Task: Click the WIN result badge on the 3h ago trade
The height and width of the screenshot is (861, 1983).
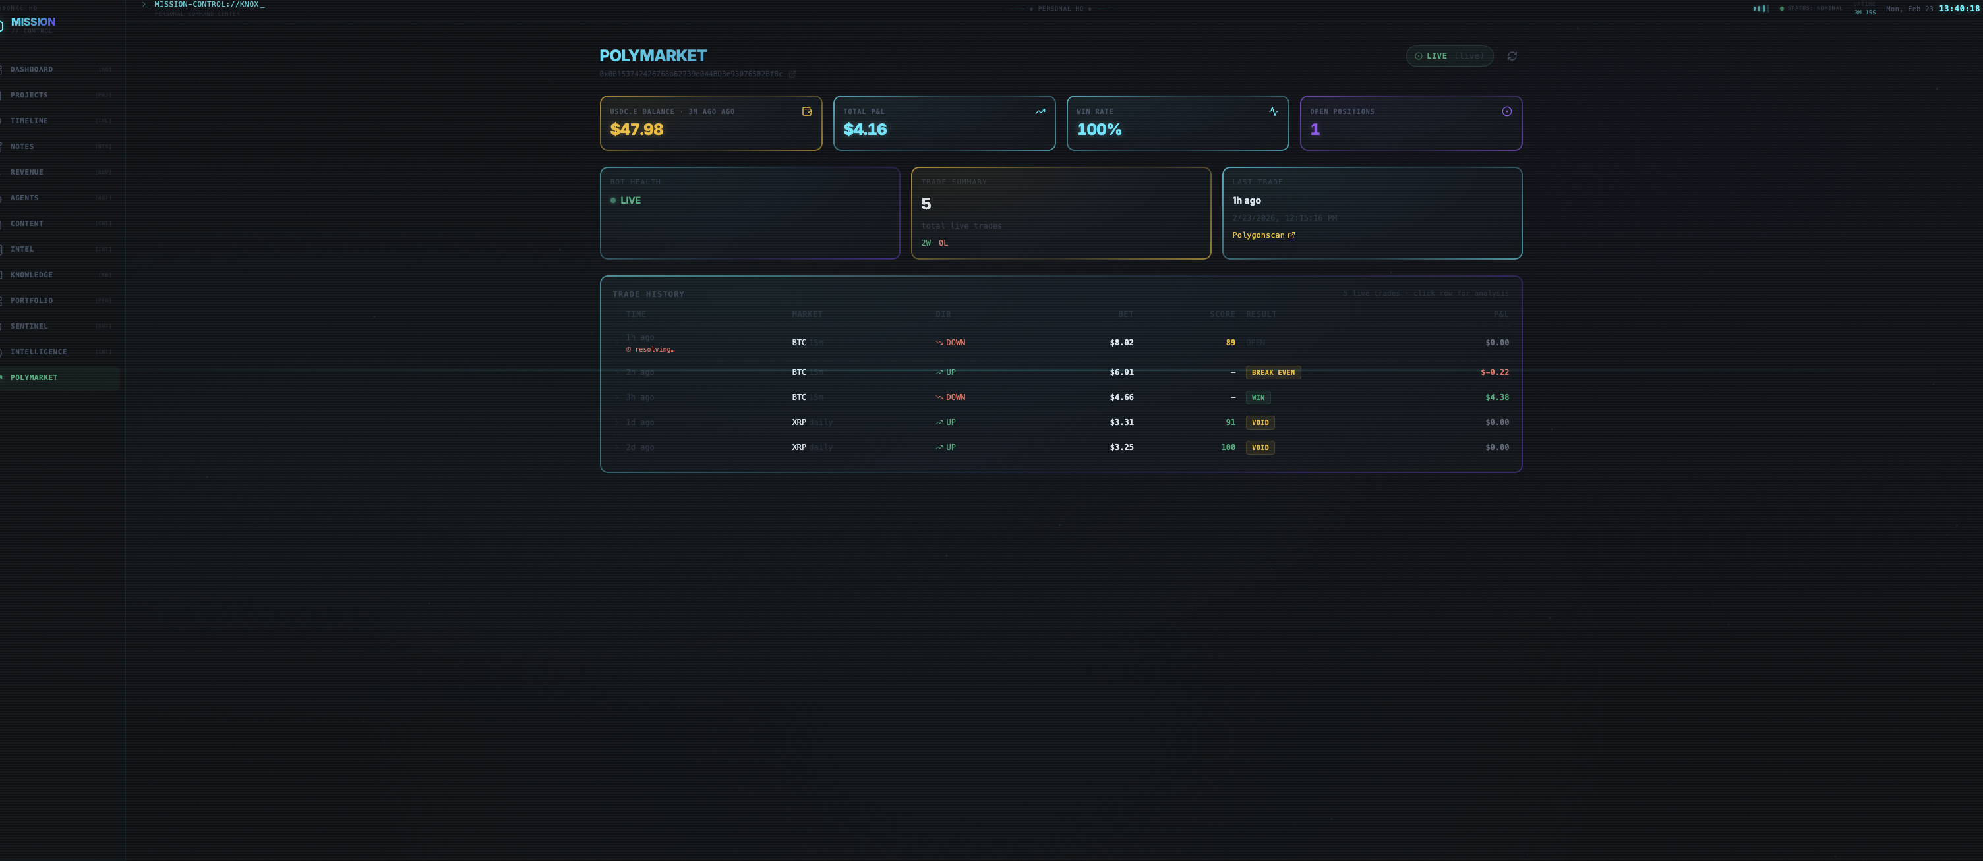Action: click(1258, 397)
